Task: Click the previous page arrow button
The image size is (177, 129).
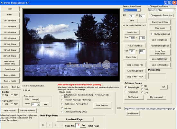Action: (x=49, y=125)
